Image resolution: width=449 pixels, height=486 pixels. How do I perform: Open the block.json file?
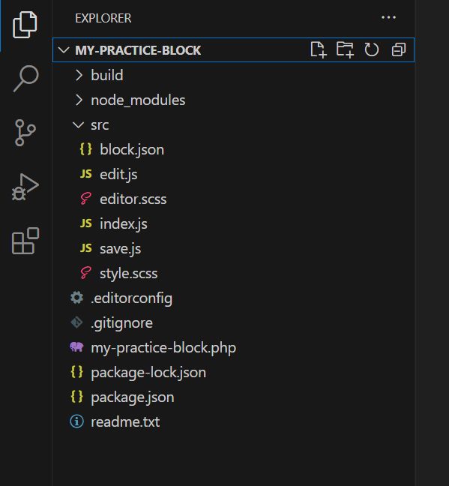coord(132,150)
